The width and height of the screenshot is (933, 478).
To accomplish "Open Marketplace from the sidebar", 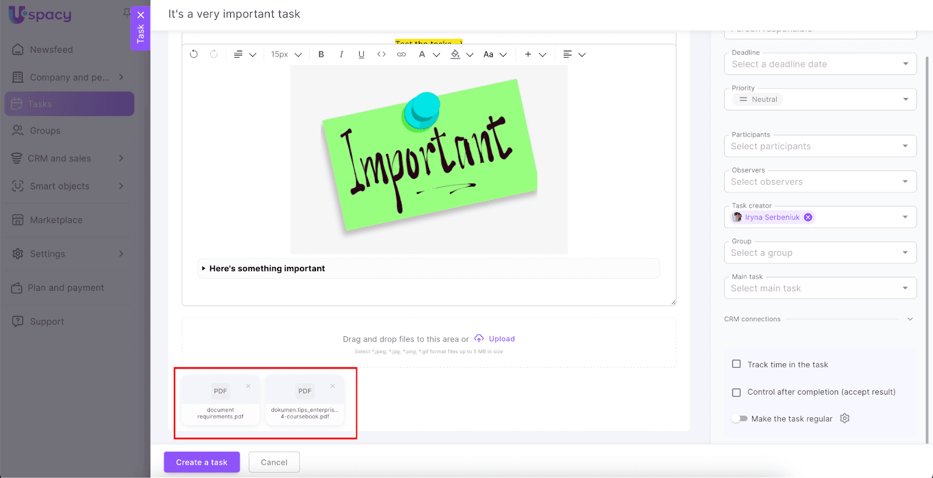I will [56, 220].
